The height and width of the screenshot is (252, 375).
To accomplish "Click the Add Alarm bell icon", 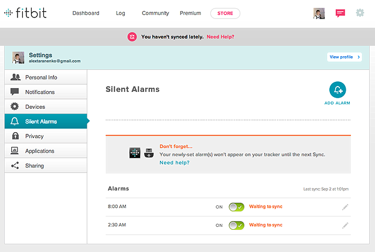I will click(x=337, y=89).
